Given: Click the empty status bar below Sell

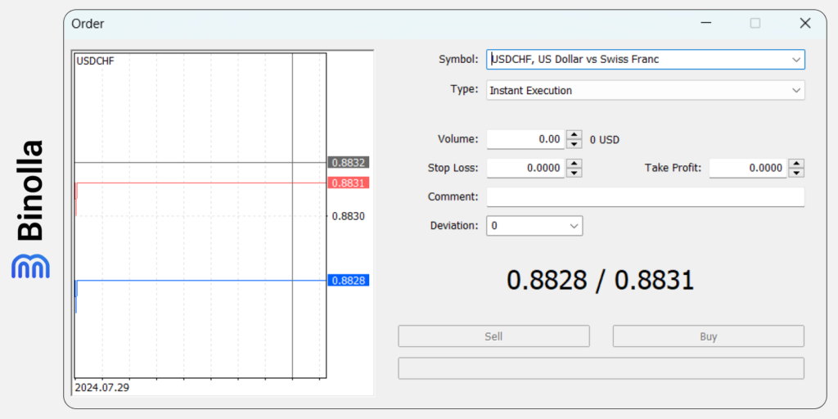Looking at the screenshot, I should [x=601, y=368].
